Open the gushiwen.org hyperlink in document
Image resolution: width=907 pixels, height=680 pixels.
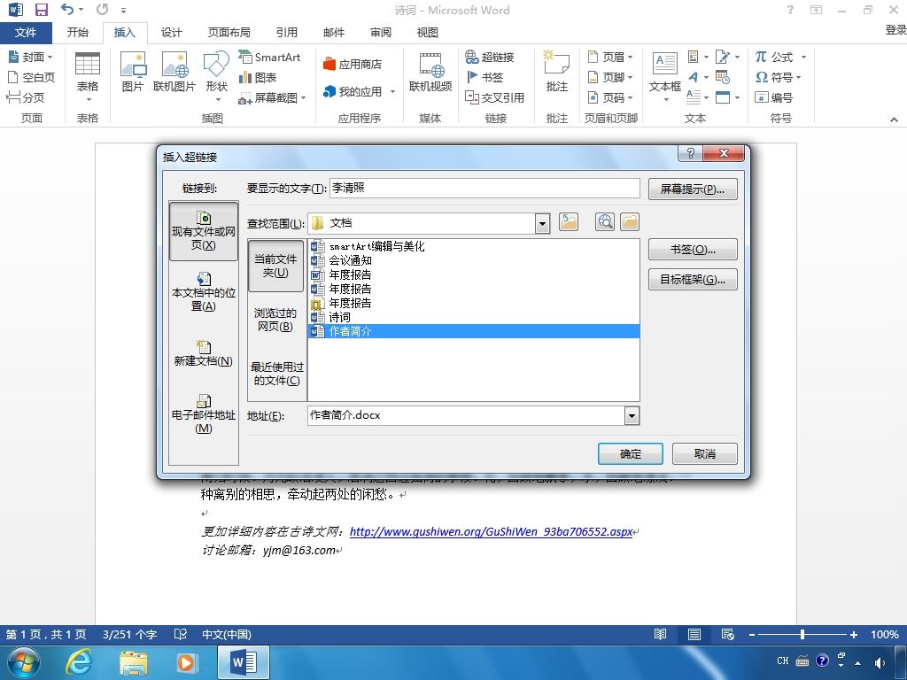point(491,531)
